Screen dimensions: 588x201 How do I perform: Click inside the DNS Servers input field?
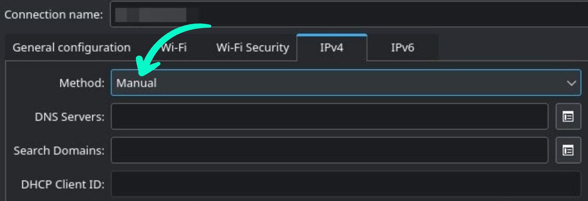[x=329, y=117]
